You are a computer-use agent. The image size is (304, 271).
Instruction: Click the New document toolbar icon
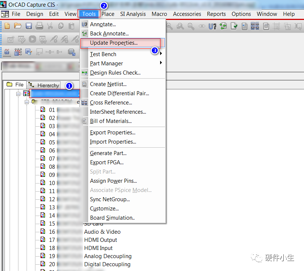pyautogui.click(x=7, y=26)
